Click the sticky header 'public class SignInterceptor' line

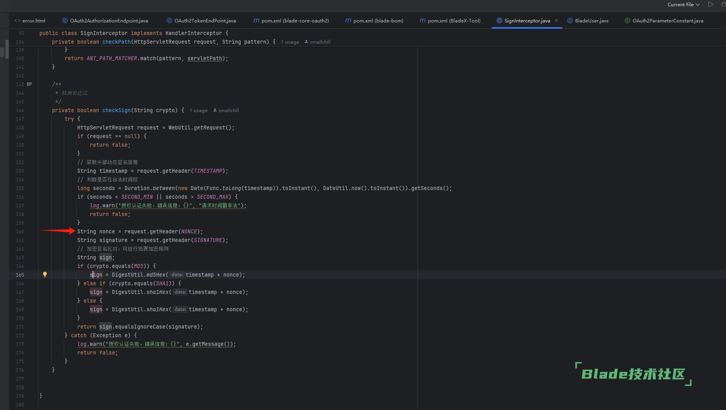(x=134, y=33)
